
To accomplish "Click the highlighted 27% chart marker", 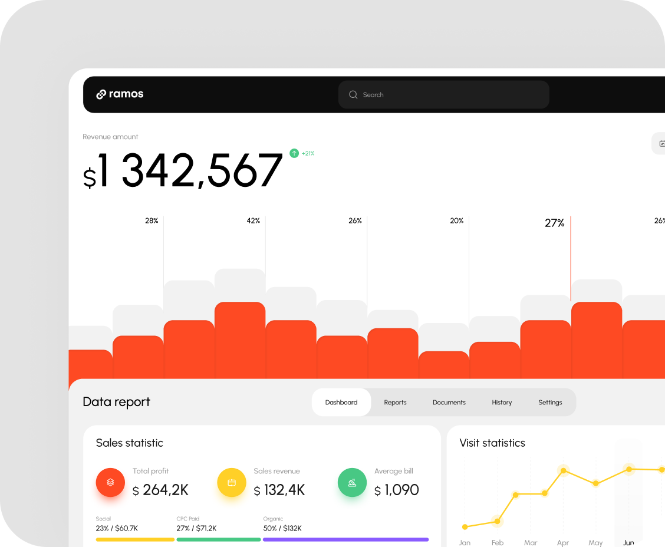I will tap(555, 223).
